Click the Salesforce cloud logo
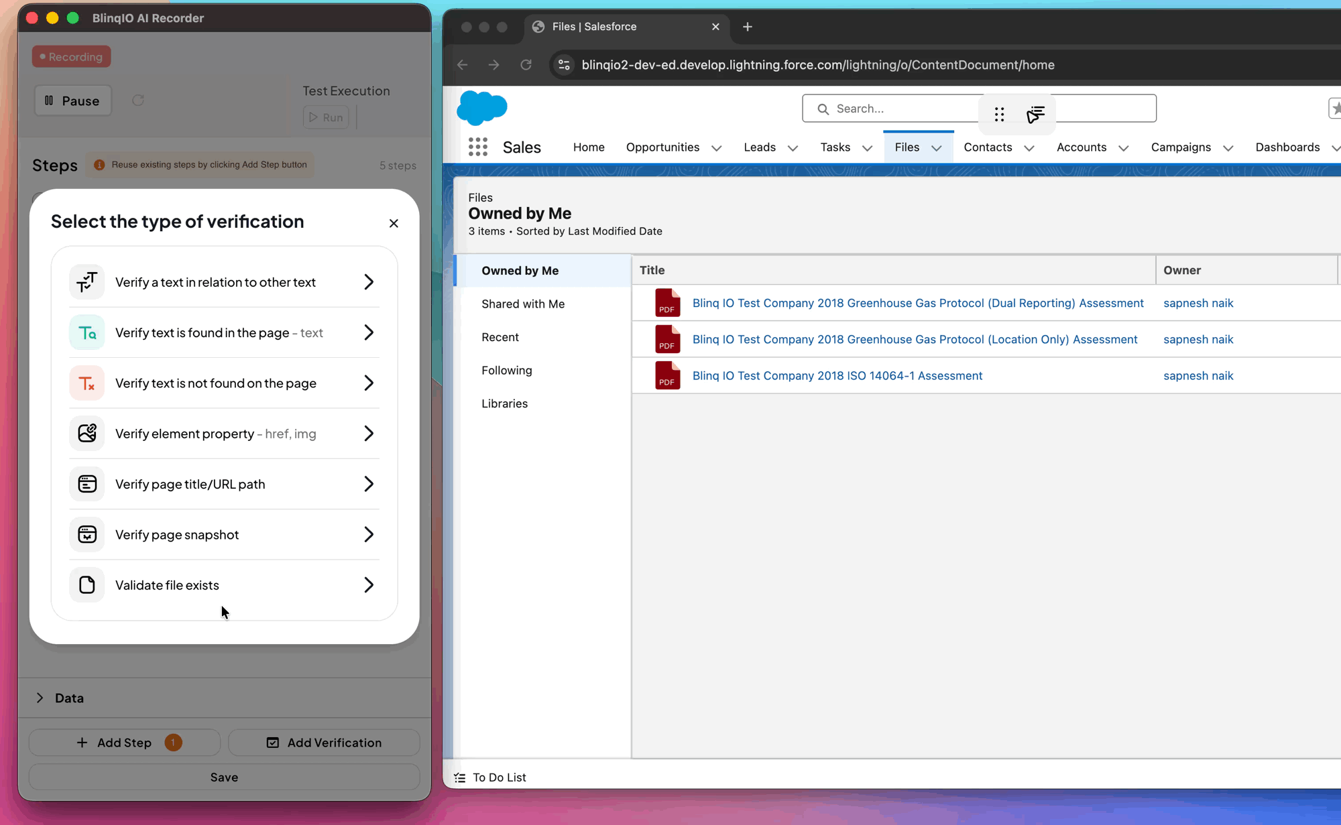 coord(481,108)
